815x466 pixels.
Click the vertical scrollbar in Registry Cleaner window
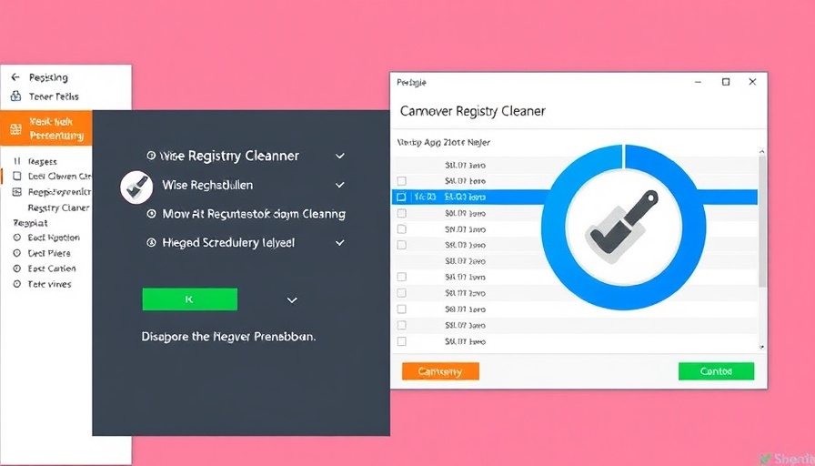(x=762, y=221)
